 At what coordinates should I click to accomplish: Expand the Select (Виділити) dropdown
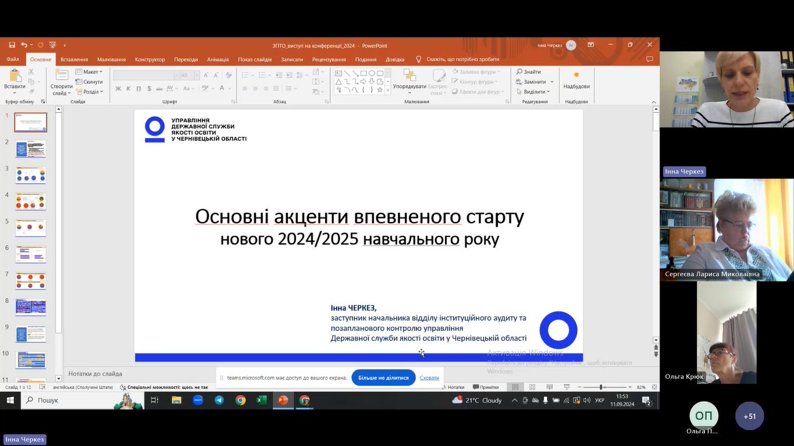[x=533, y=92]
